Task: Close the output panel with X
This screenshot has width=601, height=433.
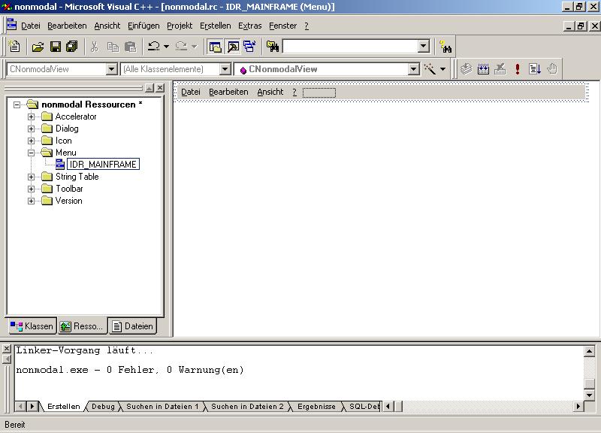Action: (7, 349)
